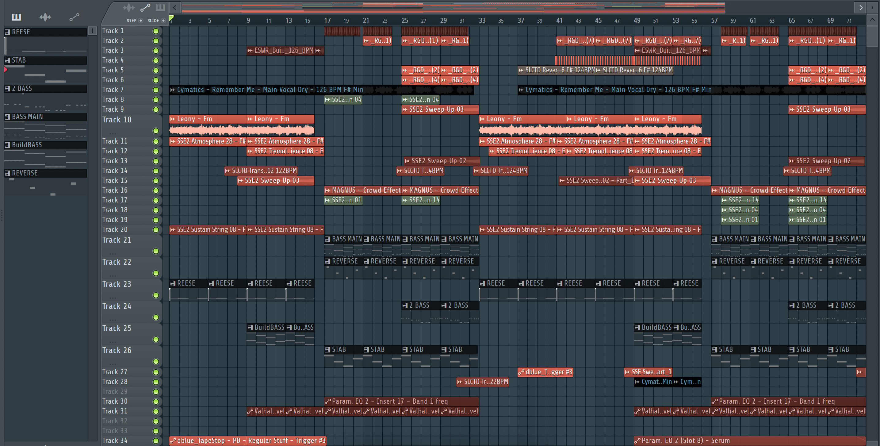Viewport: 880px width, 446px height.
Task: Show automation clips in the picker panel
Action: pyautogui.click(x=74, y=17)
